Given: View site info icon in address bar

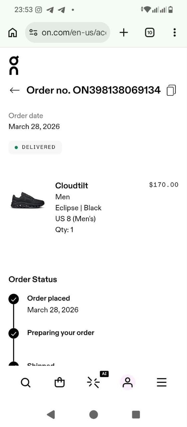Looking at the screenshot, I should click(33, 33).
